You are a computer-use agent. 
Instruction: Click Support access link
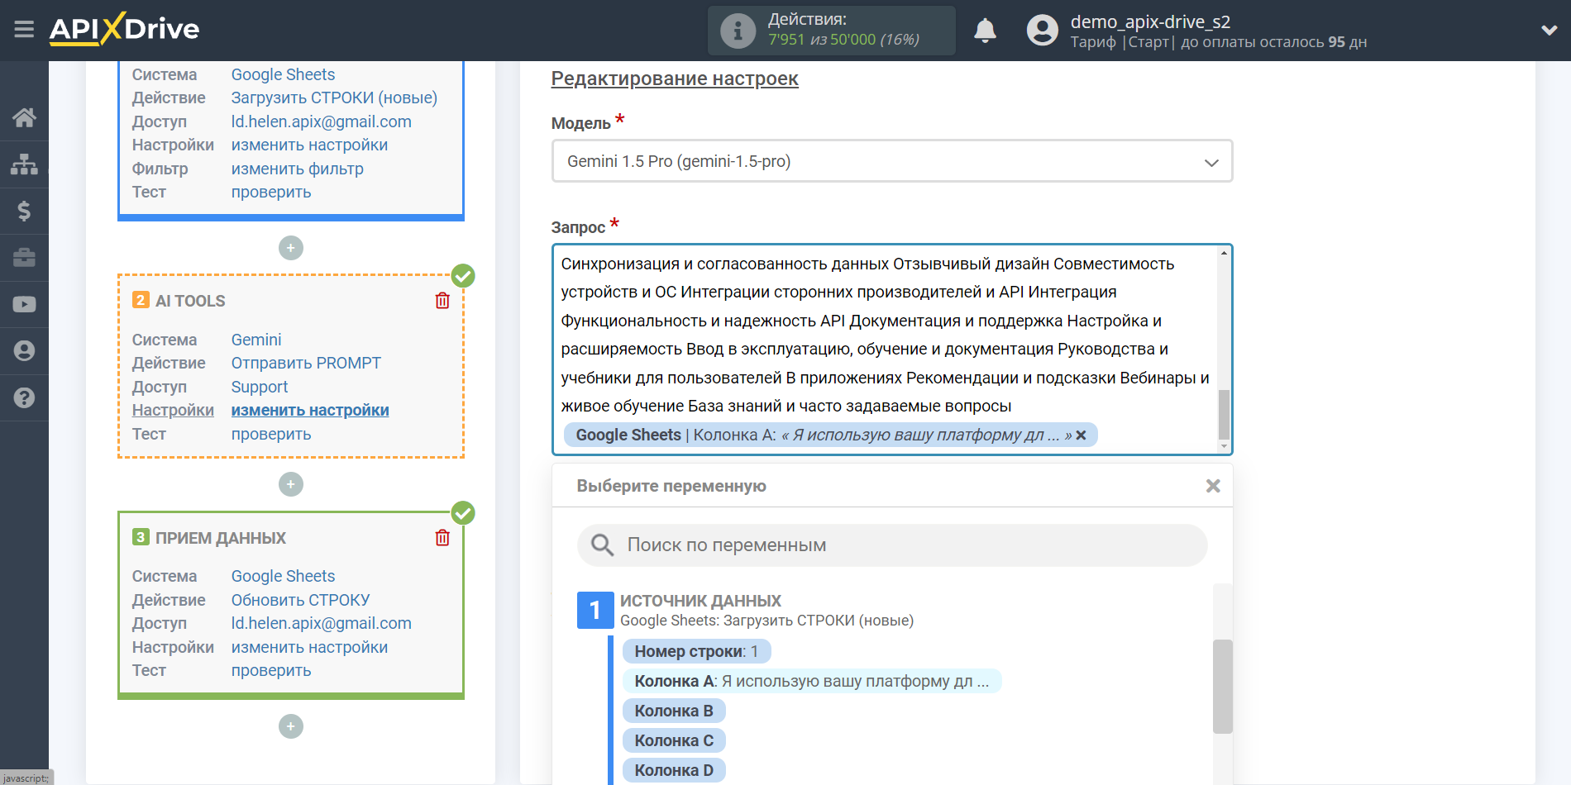click(260, 387)
